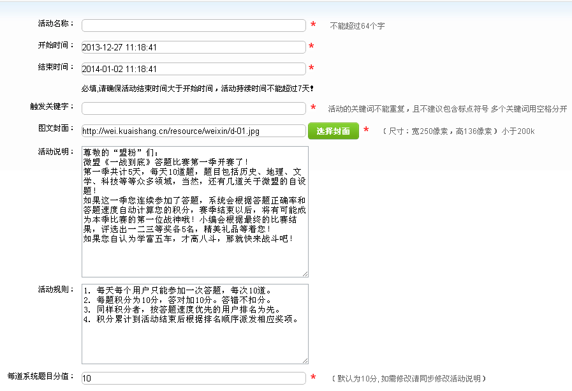This screenshot has height=391, width=572.
Task: Click the 触发关键字 text box
Action: [194, 108]
